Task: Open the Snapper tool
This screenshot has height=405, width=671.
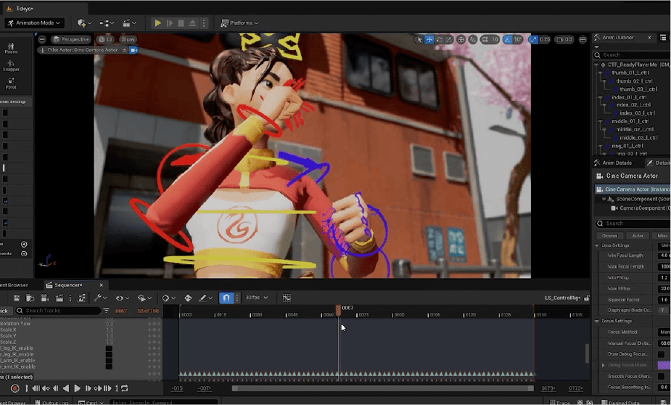Action: click(11, 65)
